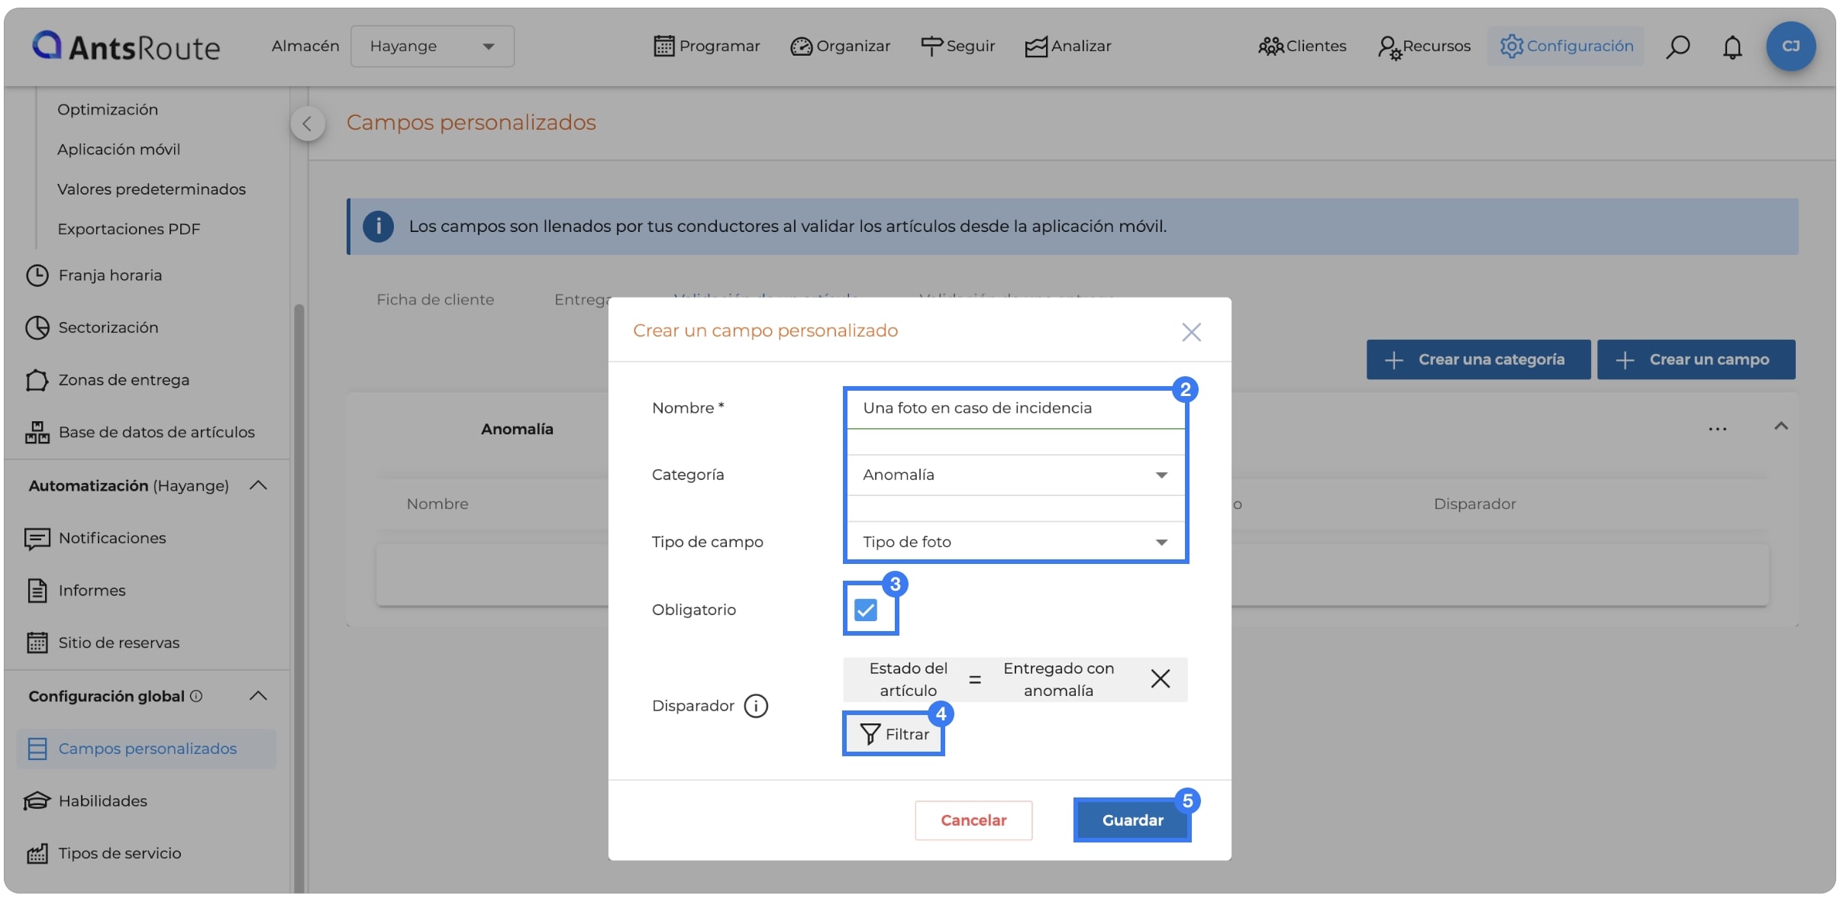Viewport: 1840px width, 902px height.
Task: Open the Categoría dropdown
Action: click(1015, 475)
